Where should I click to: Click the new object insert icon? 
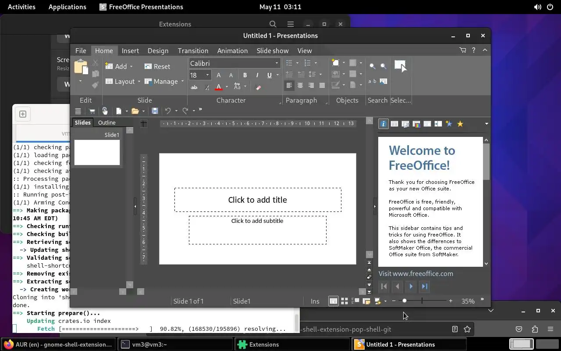click(x=335, y=63)
